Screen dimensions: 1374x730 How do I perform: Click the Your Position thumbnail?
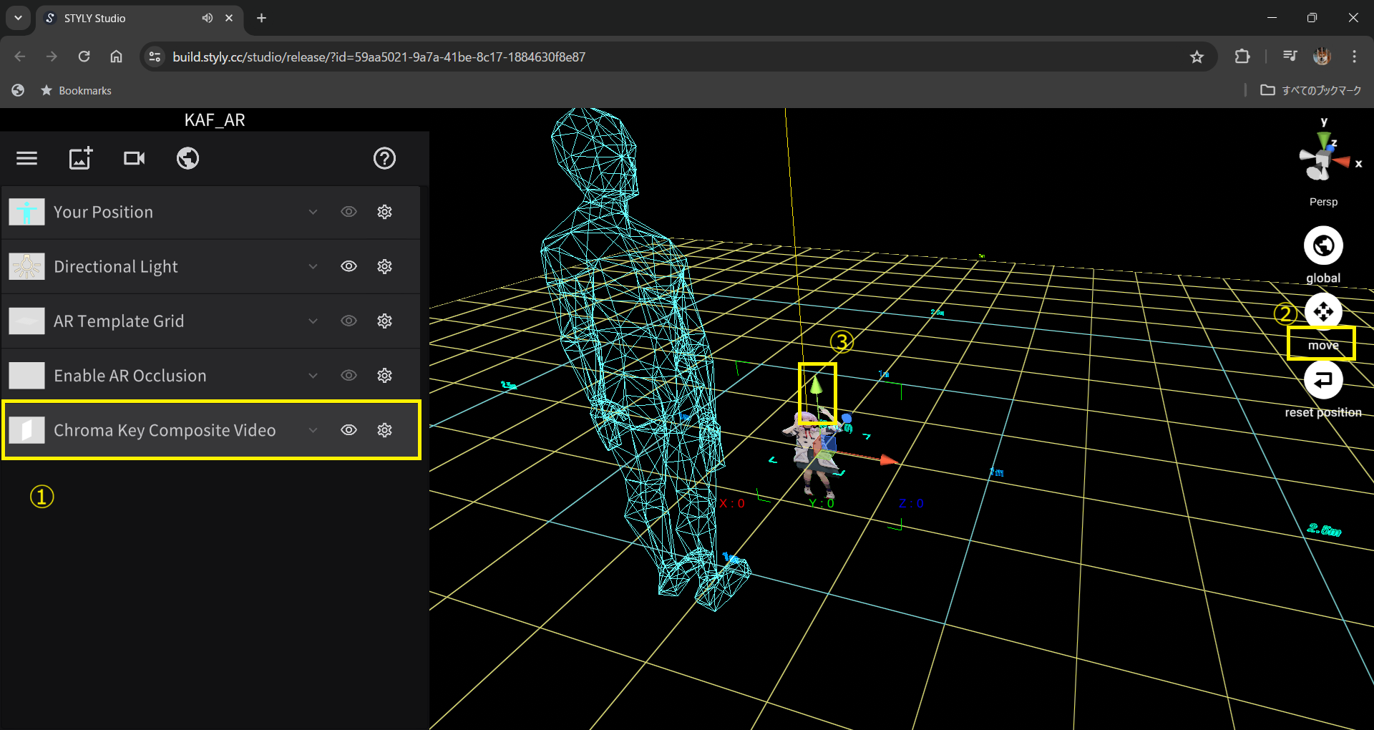click(x=27, y=212)
